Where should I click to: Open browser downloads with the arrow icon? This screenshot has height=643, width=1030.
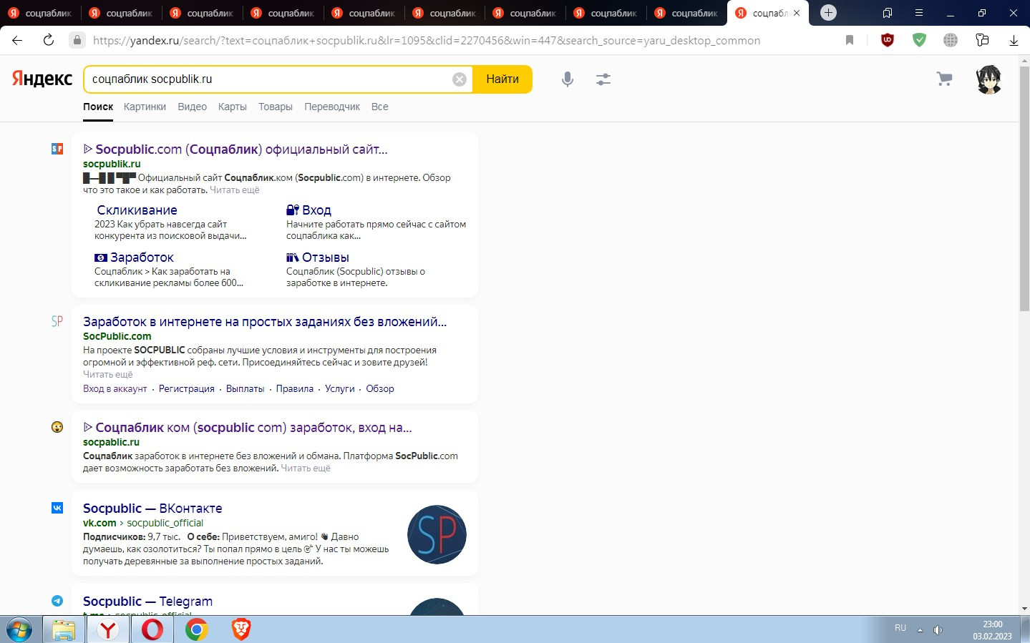coord(1014,40)
